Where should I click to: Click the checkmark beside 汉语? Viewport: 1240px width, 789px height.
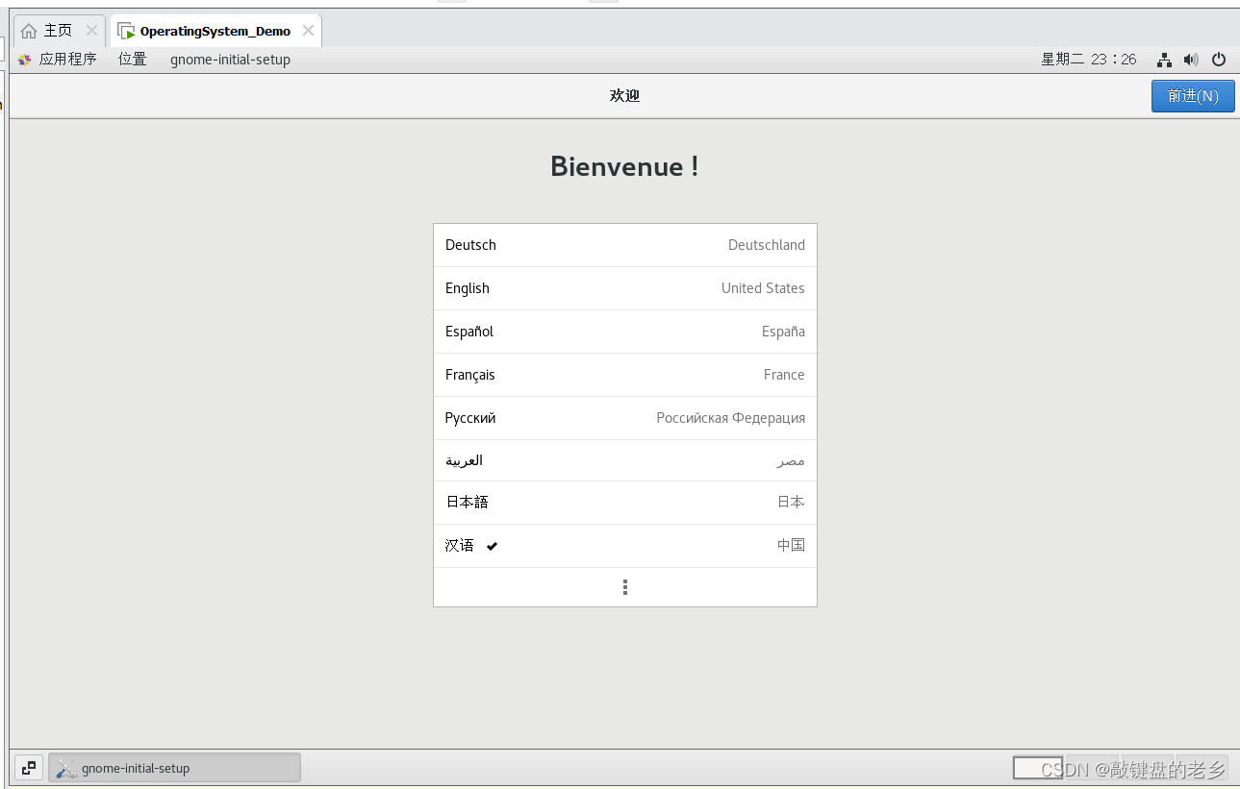492,546
